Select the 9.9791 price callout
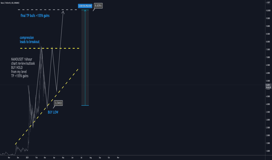272x160 pixels. 98,6
